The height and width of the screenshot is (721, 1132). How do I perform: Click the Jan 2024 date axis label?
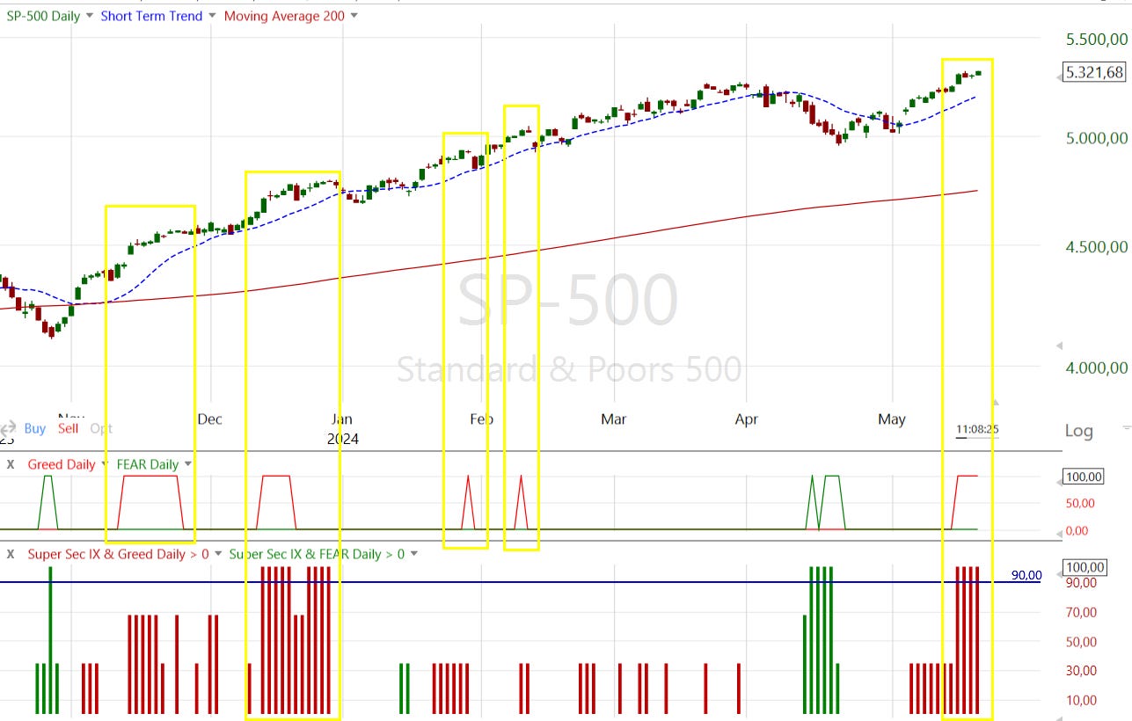(342, 429)
